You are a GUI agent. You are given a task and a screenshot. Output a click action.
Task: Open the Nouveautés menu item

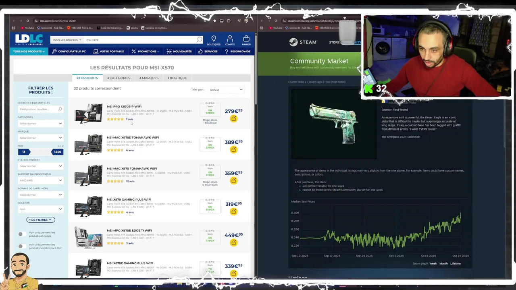coord(179,51)
